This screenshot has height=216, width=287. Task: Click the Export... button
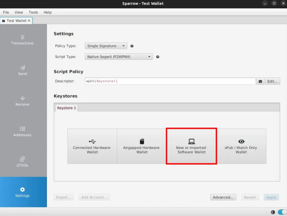pos(64,197)
